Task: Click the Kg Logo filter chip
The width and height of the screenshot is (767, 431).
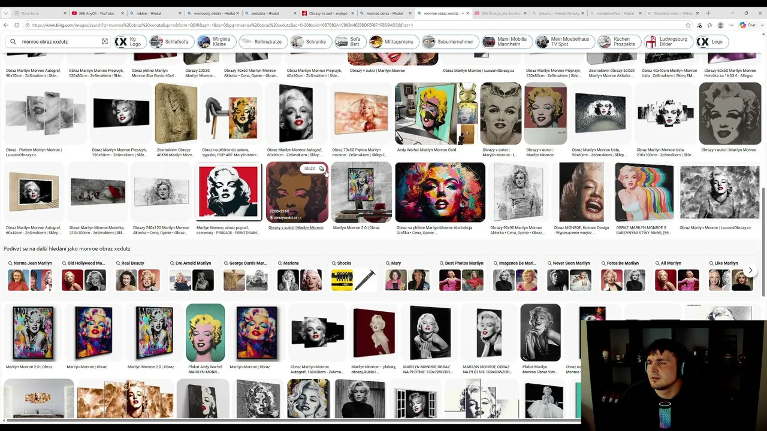Action: pyautogui.click(x=130, y=42)
